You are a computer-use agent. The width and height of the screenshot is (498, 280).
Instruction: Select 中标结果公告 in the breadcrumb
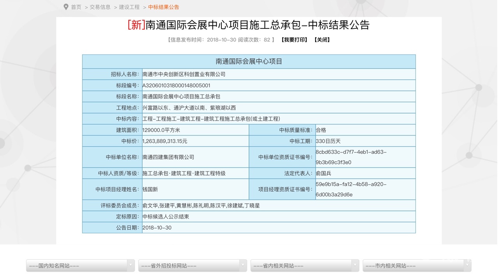pyautogui.click(x=163, y=7)
